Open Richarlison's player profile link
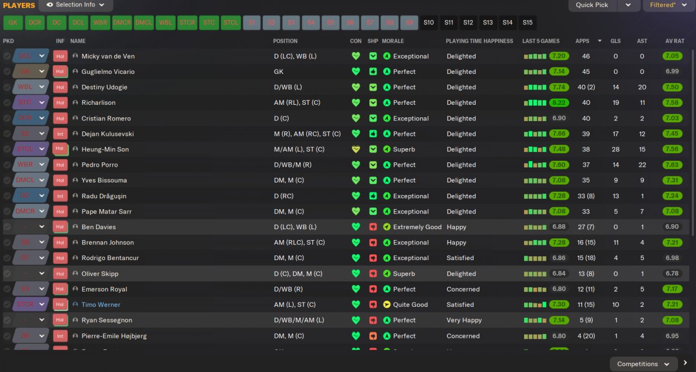This screenshot has width=696, height=372. tap(98, 103)
